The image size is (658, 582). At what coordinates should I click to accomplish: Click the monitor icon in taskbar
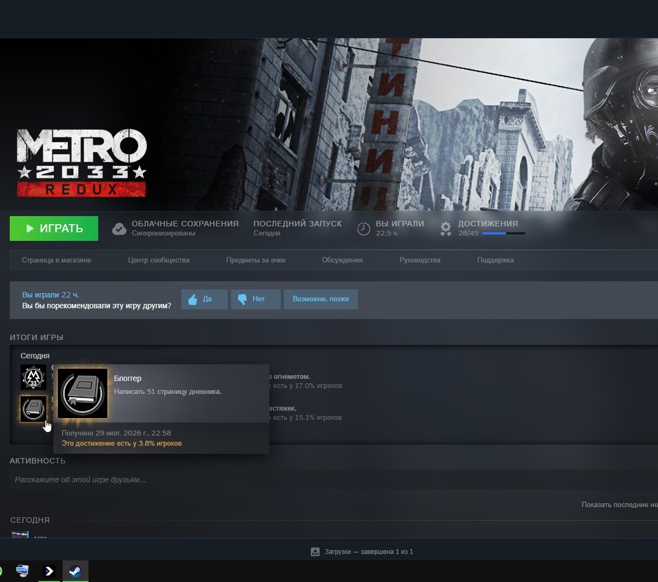(23, 571)
